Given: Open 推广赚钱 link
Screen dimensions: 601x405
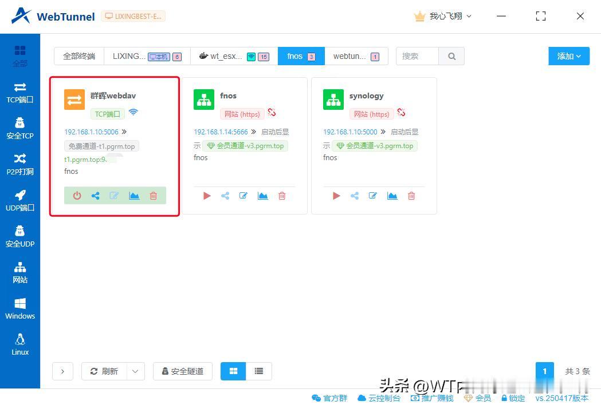Looking at the screenshot, I should pos(432,398).
